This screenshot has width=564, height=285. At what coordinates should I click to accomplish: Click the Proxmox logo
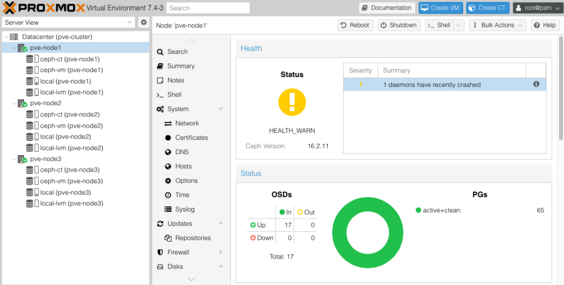pos(44,8)
